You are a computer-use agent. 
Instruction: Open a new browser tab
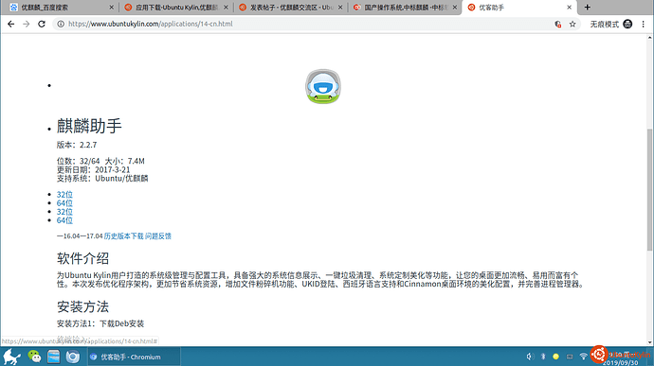tap(588, 7)
